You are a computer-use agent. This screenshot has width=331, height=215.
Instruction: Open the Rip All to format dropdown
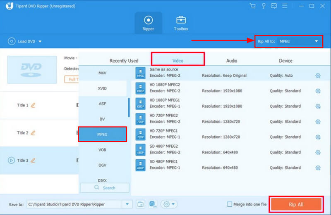(317, 41)
